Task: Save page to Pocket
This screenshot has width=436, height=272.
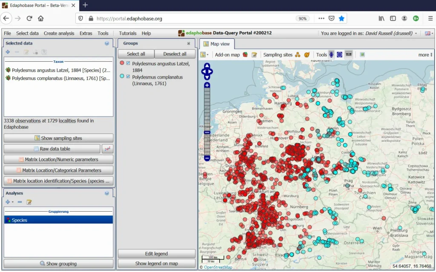Action: (x=331, y=18)
